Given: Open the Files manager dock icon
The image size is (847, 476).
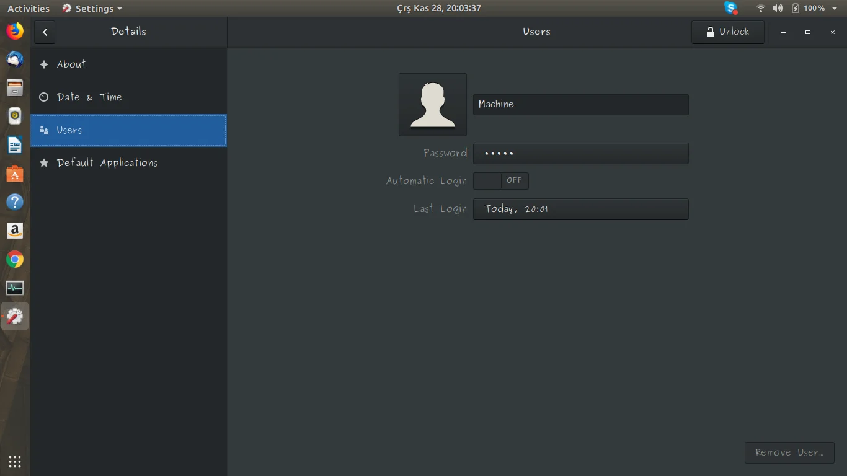Looking at the screenshot, I should click(15, 87).
